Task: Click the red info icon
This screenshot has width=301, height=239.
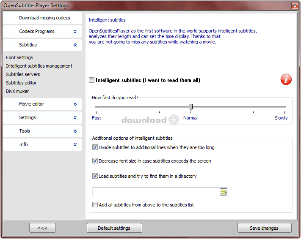Action: 286,79
